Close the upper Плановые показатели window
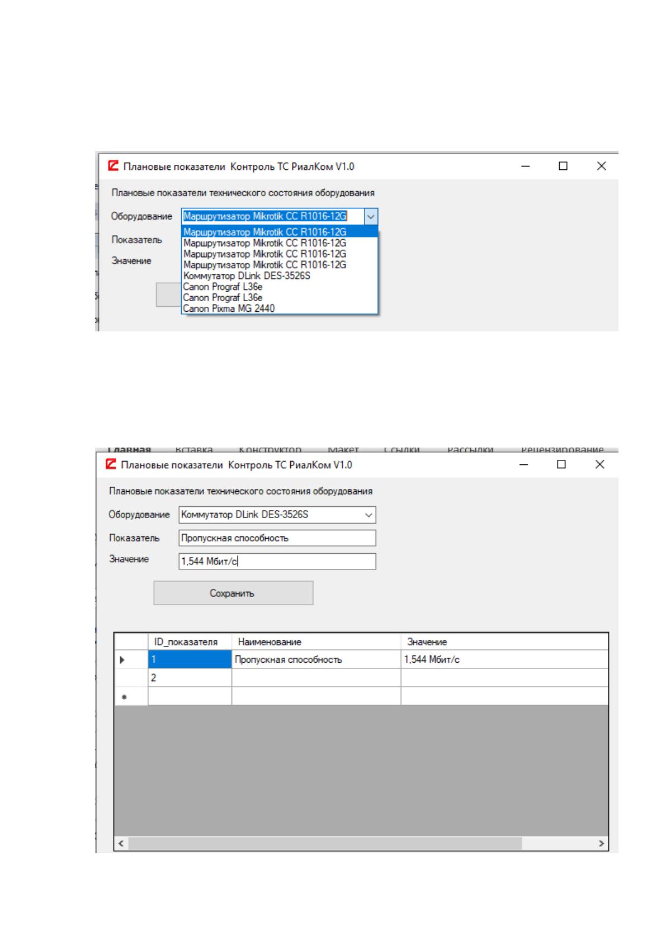The image size is (666, 941). click(x=601, y=166)
